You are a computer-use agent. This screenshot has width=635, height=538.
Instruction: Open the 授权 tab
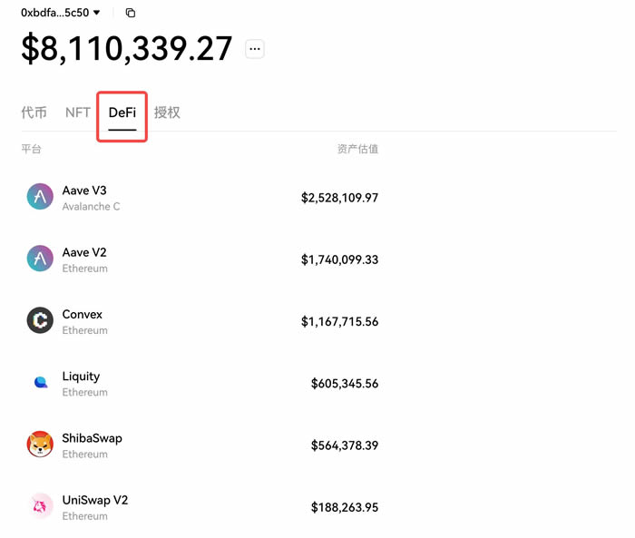(x=167, y=112)
